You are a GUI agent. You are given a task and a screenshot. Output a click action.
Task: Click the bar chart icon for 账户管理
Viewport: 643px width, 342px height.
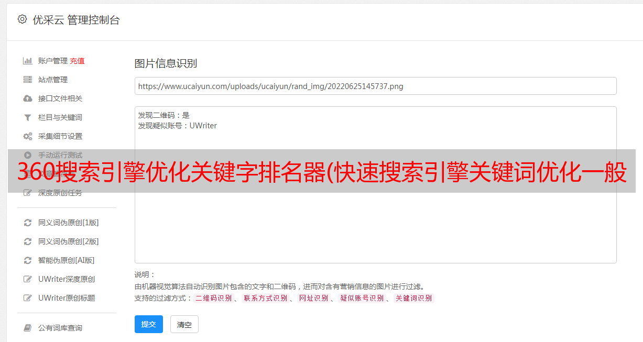28,61
